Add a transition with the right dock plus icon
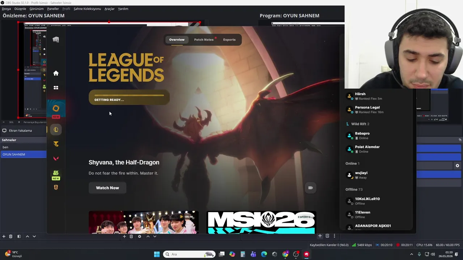The width and height of the screenshot is (463, 260). [x=320, y=236]
